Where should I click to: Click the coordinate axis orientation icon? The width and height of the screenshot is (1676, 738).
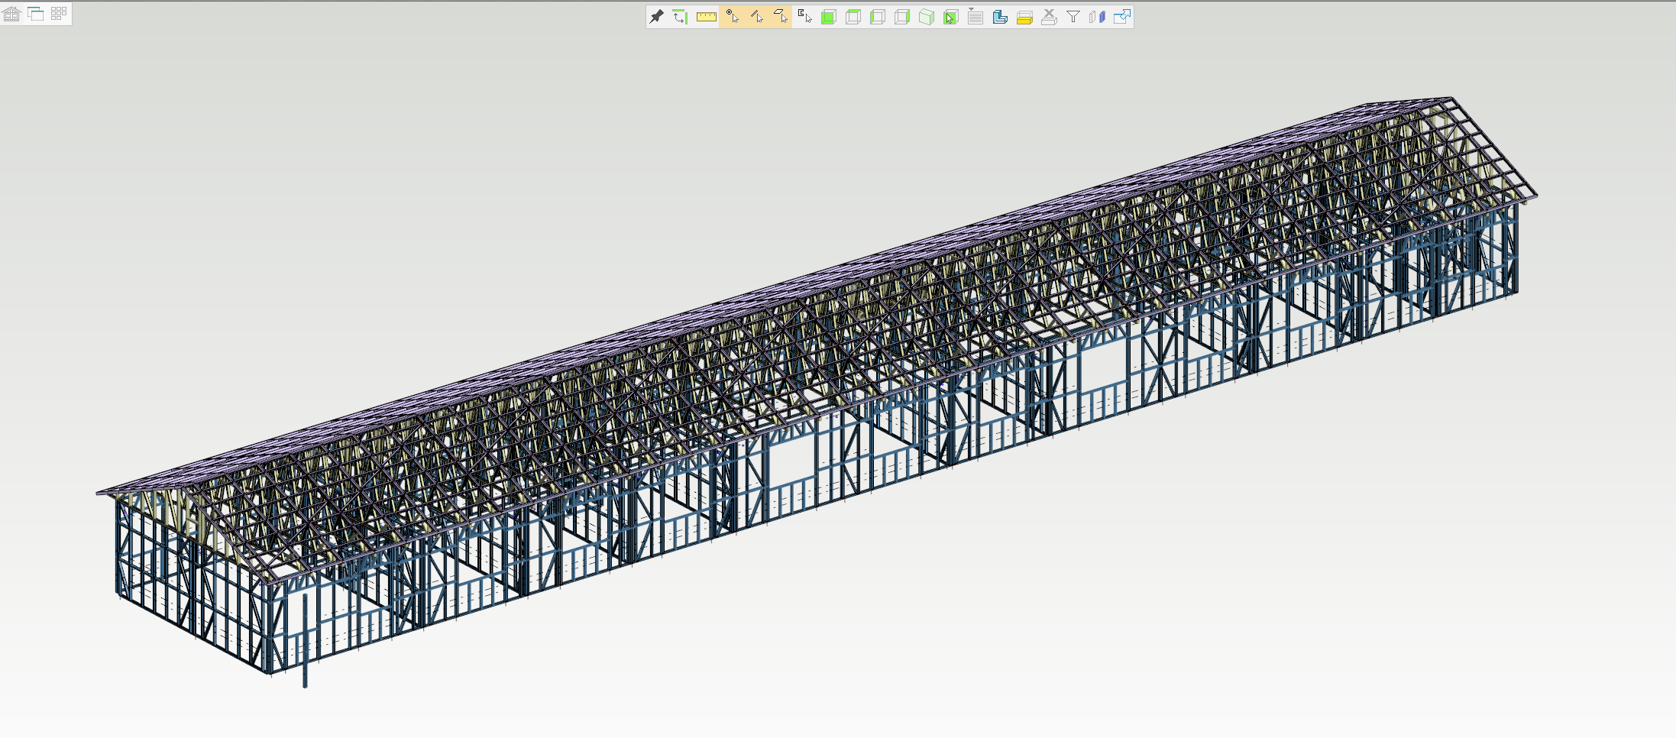(x=680, y=17)
